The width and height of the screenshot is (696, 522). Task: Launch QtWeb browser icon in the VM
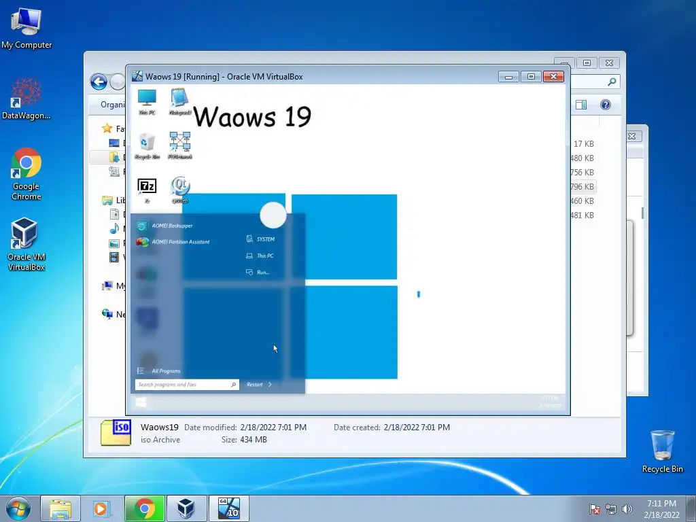point(179,190)
